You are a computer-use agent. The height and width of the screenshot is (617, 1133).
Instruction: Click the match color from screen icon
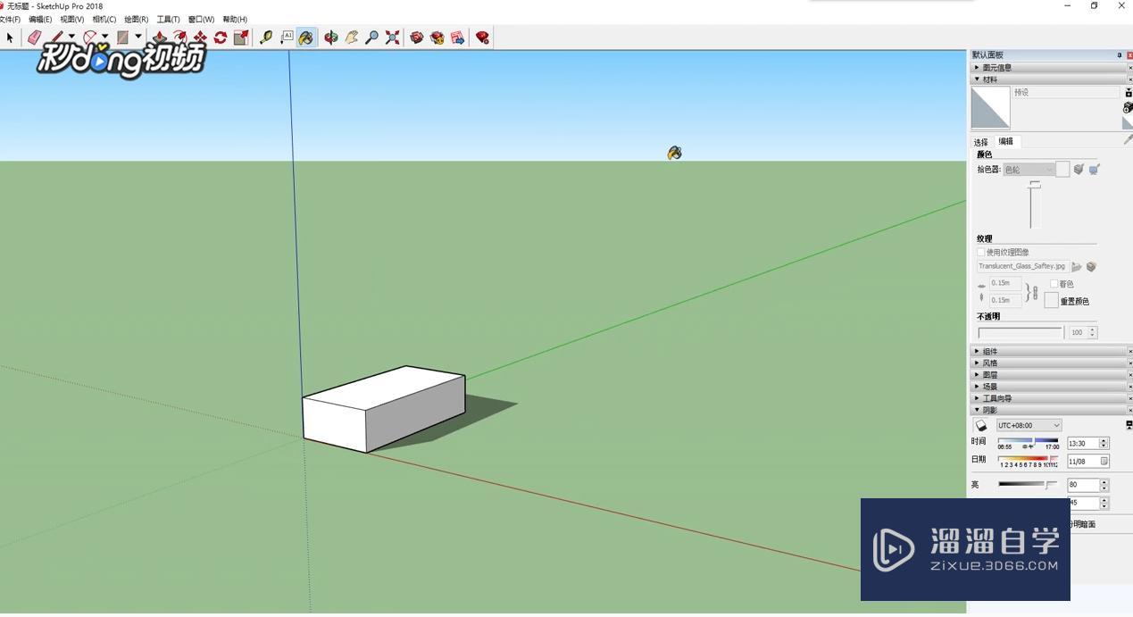coord(1095,169)
